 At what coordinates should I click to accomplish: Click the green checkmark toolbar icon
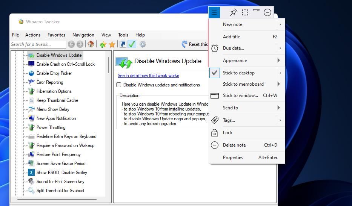coord(132,44)
